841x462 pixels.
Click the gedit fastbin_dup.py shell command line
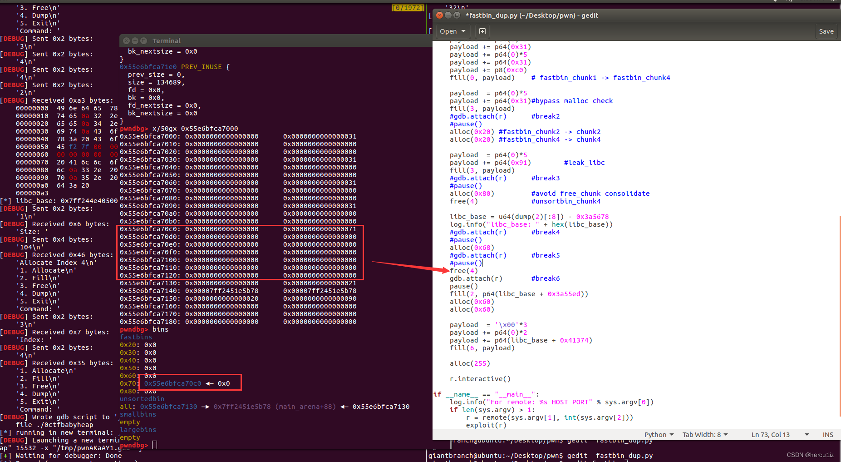pos(541,456)
